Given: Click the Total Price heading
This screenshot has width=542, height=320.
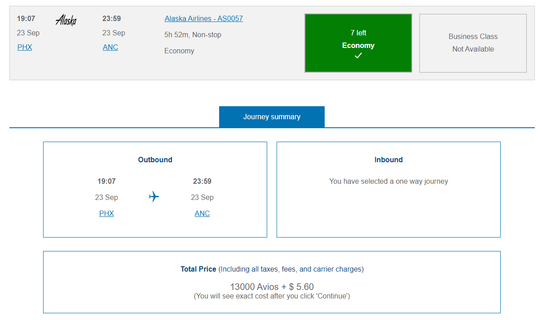Looking at the screenshot, I should point(198,269).
